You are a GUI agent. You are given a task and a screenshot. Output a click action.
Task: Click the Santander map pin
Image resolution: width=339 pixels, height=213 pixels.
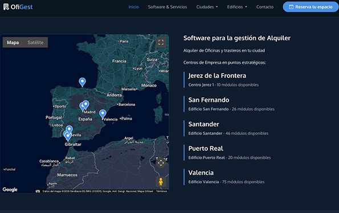[x=82, y=82]
